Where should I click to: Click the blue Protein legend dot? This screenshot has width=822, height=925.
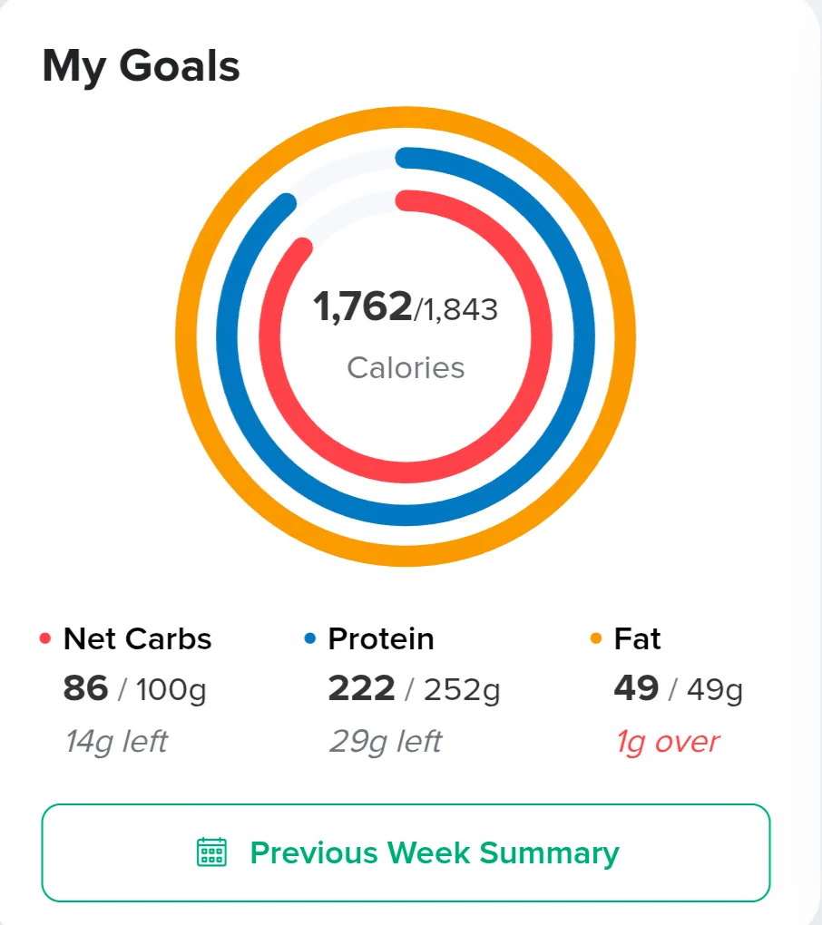(x=309, y=638)
